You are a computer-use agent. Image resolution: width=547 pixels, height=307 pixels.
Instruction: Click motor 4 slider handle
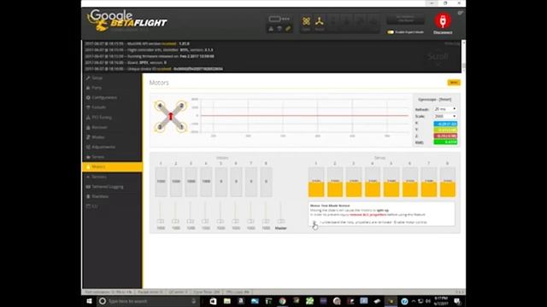[x=205, y=221]
